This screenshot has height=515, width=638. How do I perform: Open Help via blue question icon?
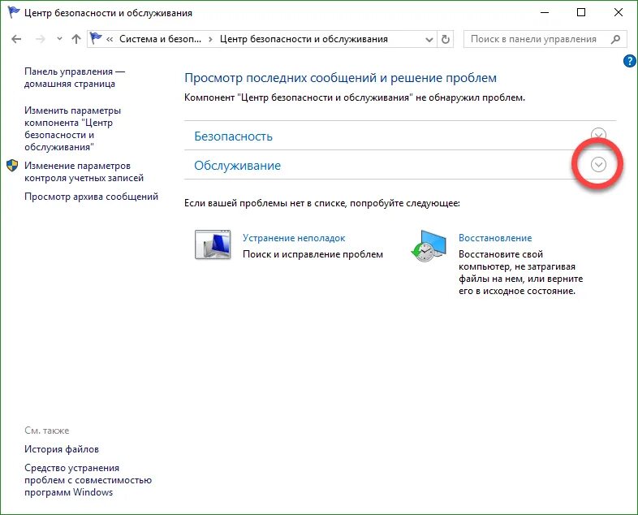pyautogui.click(x=629, y=61)
